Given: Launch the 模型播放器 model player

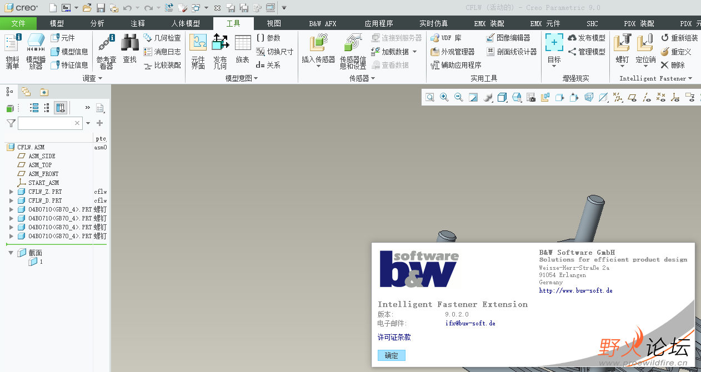Looking at the screenshot, I should point(36,51).
